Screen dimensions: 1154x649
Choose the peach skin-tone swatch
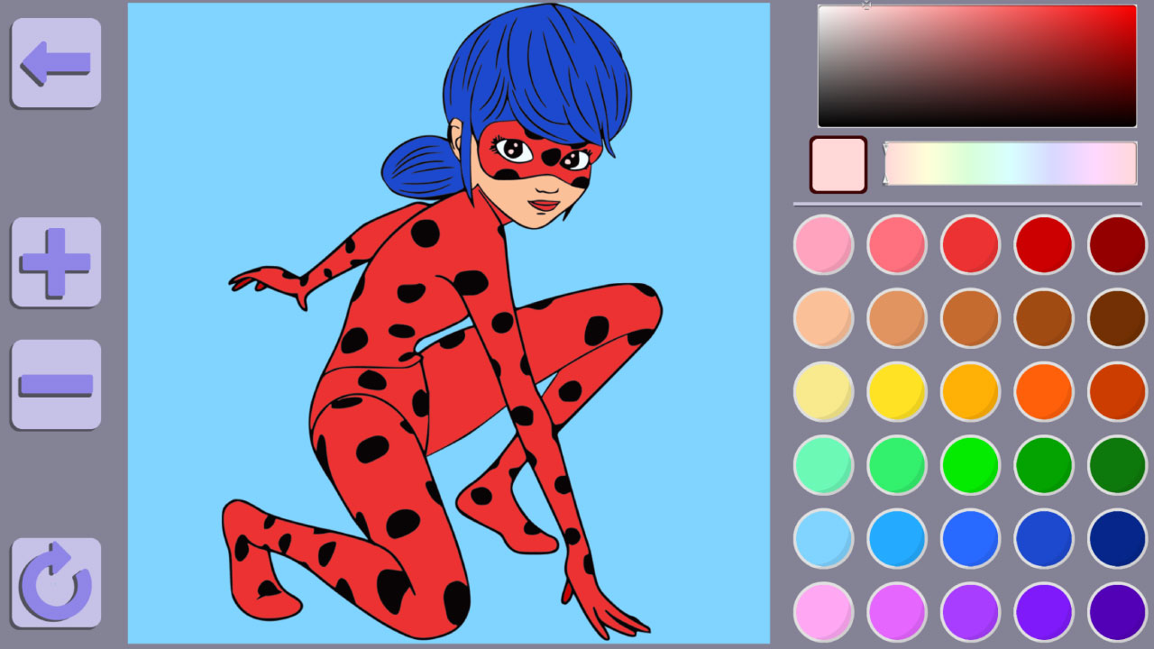pyautogui.click(x=823, y=318)
